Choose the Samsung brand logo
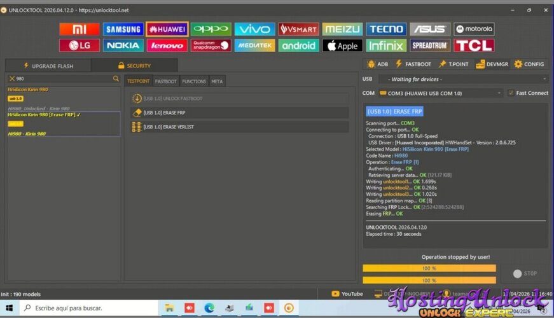 pyautogui.click(x=123, y=29)
